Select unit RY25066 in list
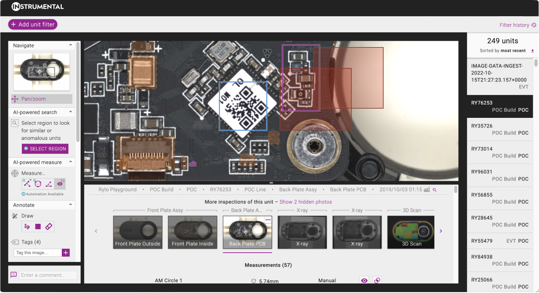539x293 pixels. point(500,282)
